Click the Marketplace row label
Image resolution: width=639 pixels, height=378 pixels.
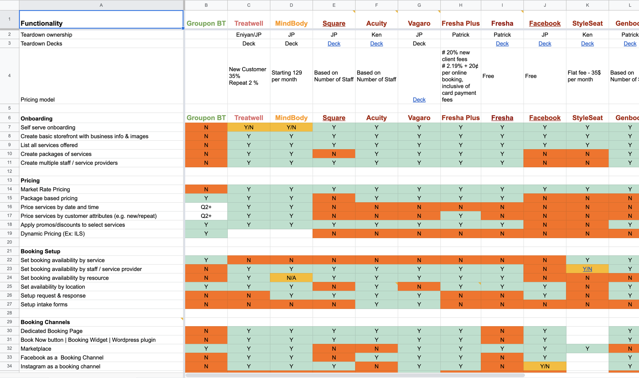[x=36, y=349]
